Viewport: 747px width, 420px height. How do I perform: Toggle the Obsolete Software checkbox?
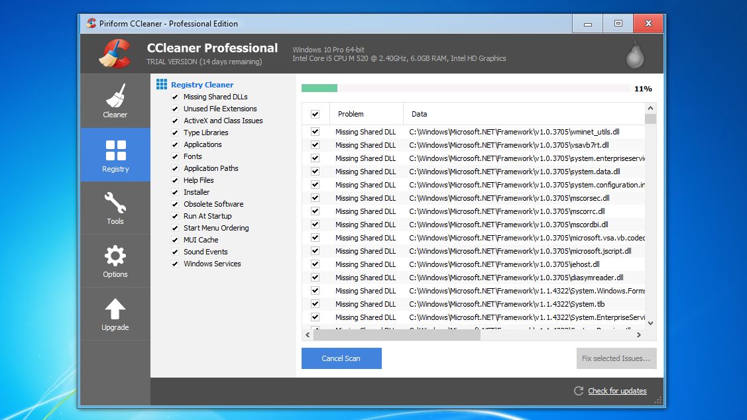click(x=175, y=204)
